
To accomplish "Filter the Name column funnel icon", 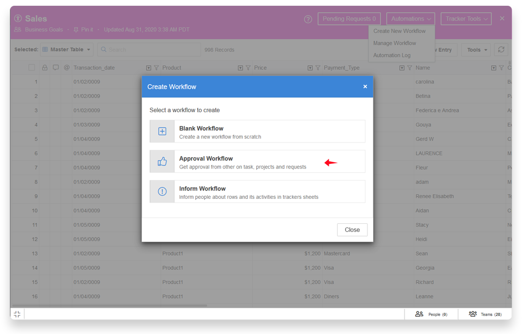I will [501, 68].
